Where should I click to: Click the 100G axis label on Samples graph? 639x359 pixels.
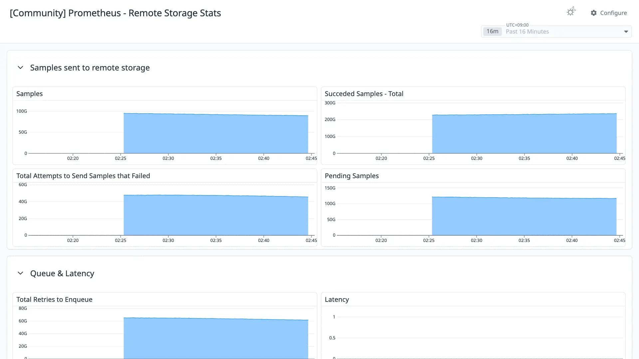(22, 111)
